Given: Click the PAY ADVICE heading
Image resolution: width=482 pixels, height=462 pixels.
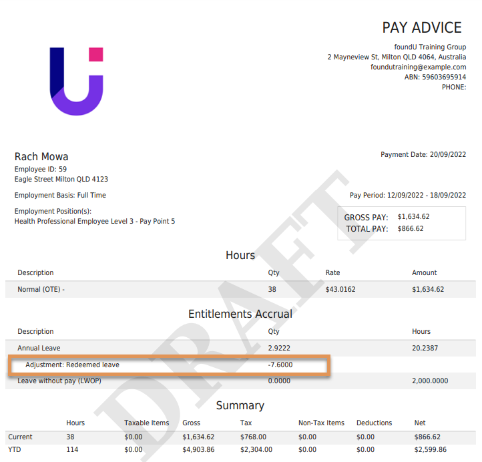Looking at the screenshot, I should click(421, 28).
